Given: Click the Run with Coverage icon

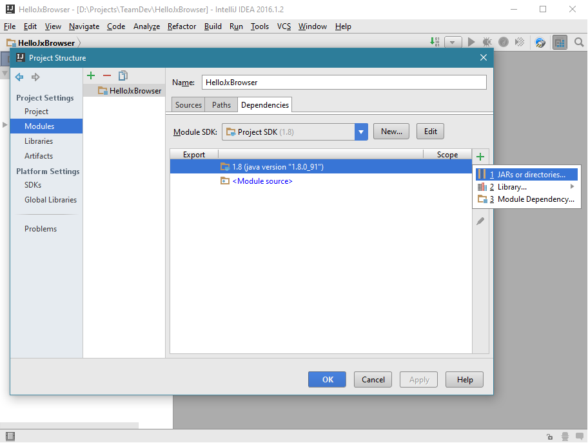Looking at the screenshot, I should point(504,42).
